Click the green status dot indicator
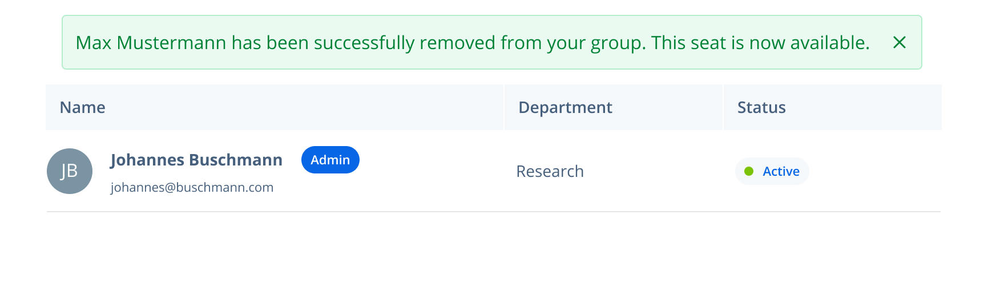The width and height of the screenshot is (984, 291). click(x=749, y=171)
